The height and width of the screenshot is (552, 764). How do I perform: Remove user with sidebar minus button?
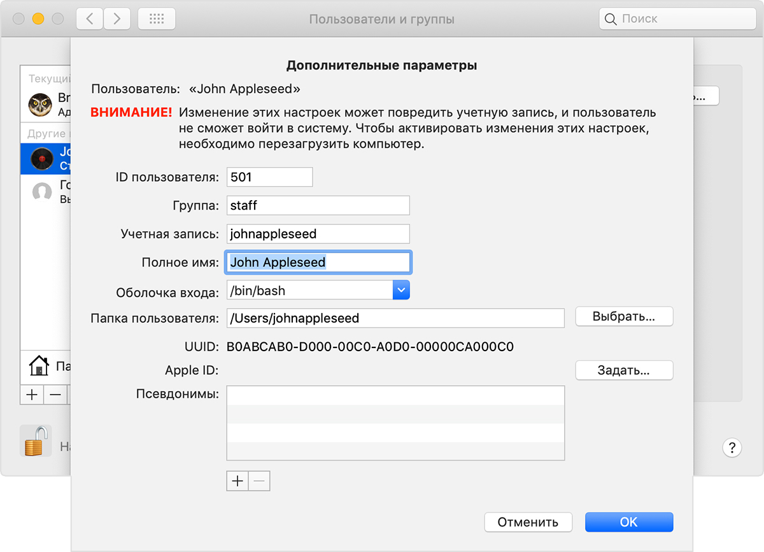(x=56, y=395)
